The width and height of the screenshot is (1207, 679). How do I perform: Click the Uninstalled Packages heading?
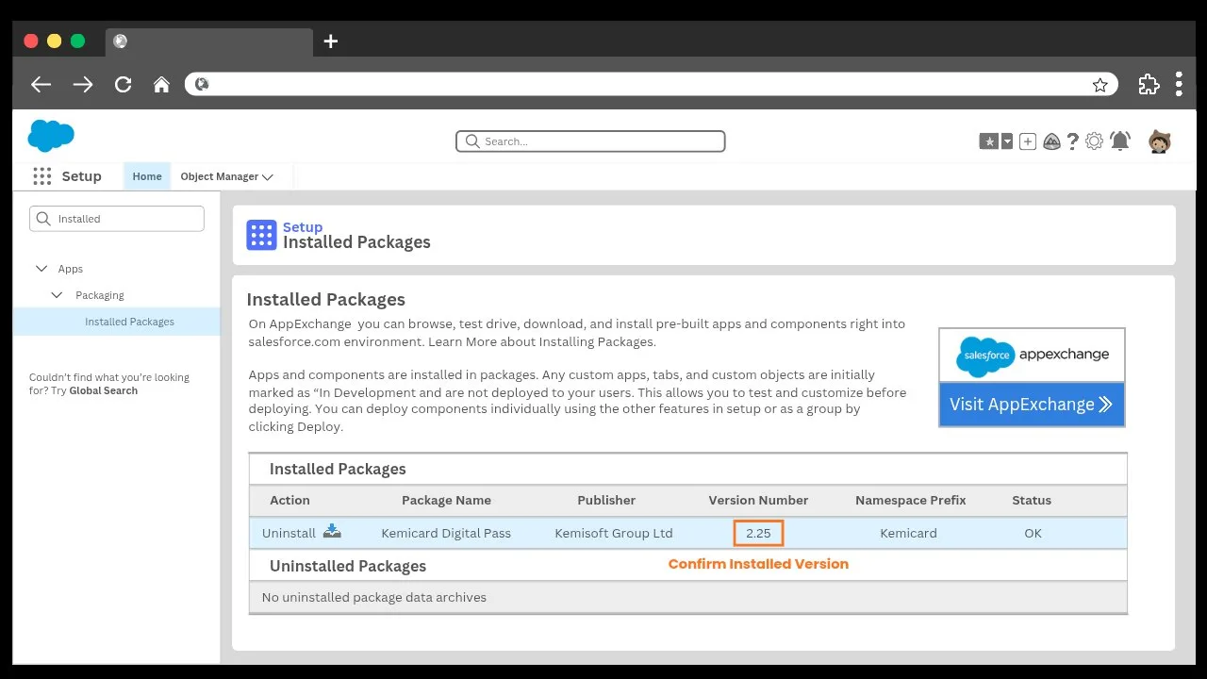click(x=348, y=566)
